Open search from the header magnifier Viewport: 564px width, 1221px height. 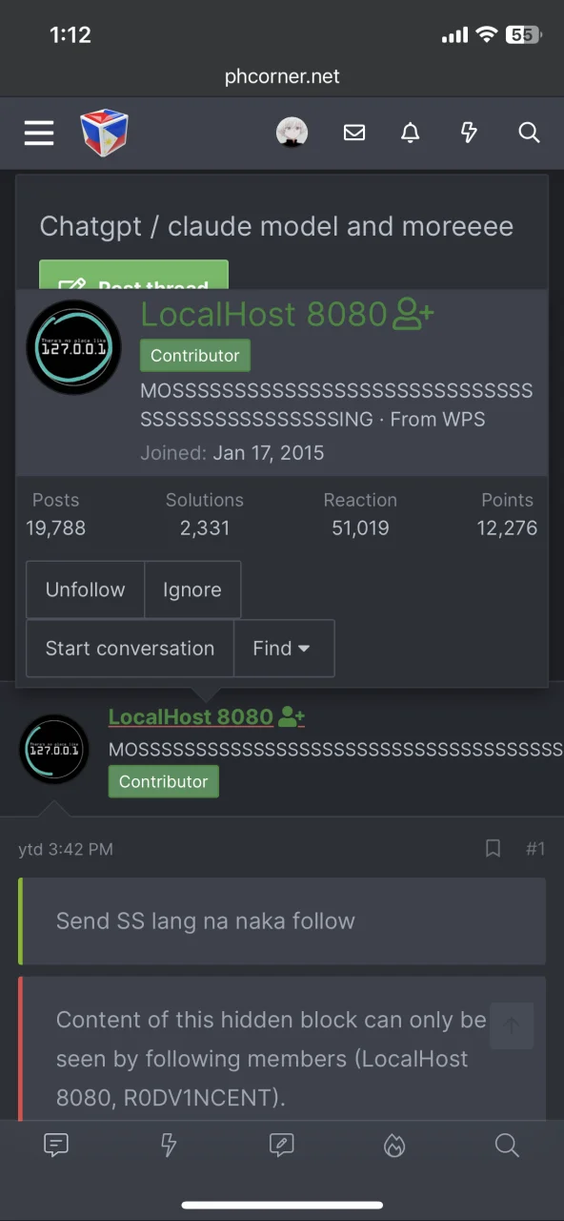529,133
